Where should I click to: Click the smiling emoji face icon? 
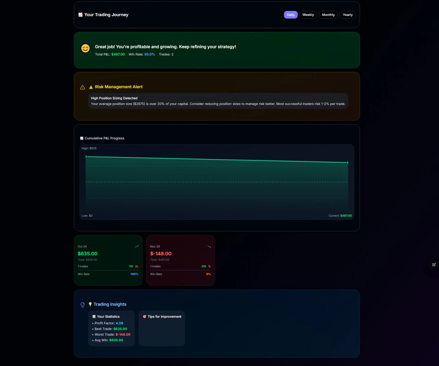[85, 48]
